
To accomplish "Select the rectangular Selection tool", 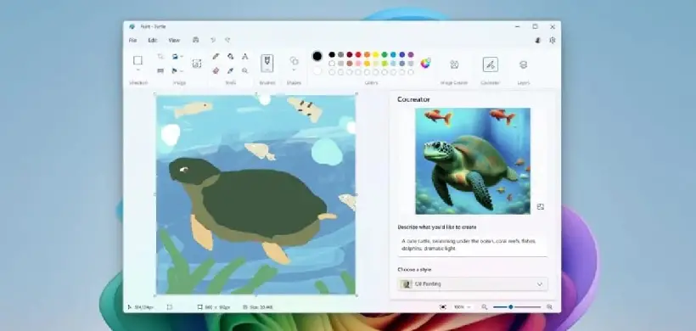I will point(138,60).
